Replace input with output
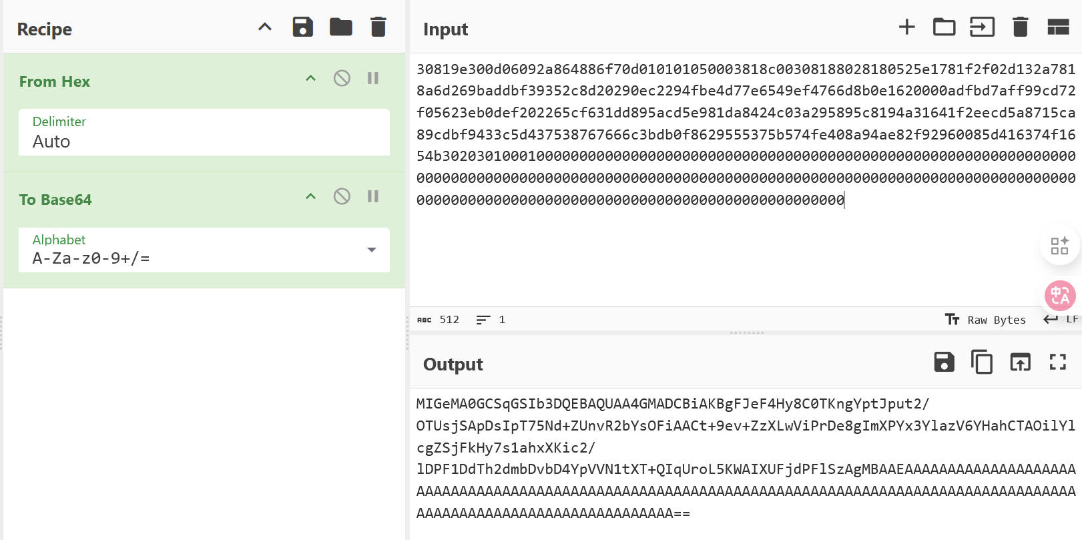 [1020, 362]
